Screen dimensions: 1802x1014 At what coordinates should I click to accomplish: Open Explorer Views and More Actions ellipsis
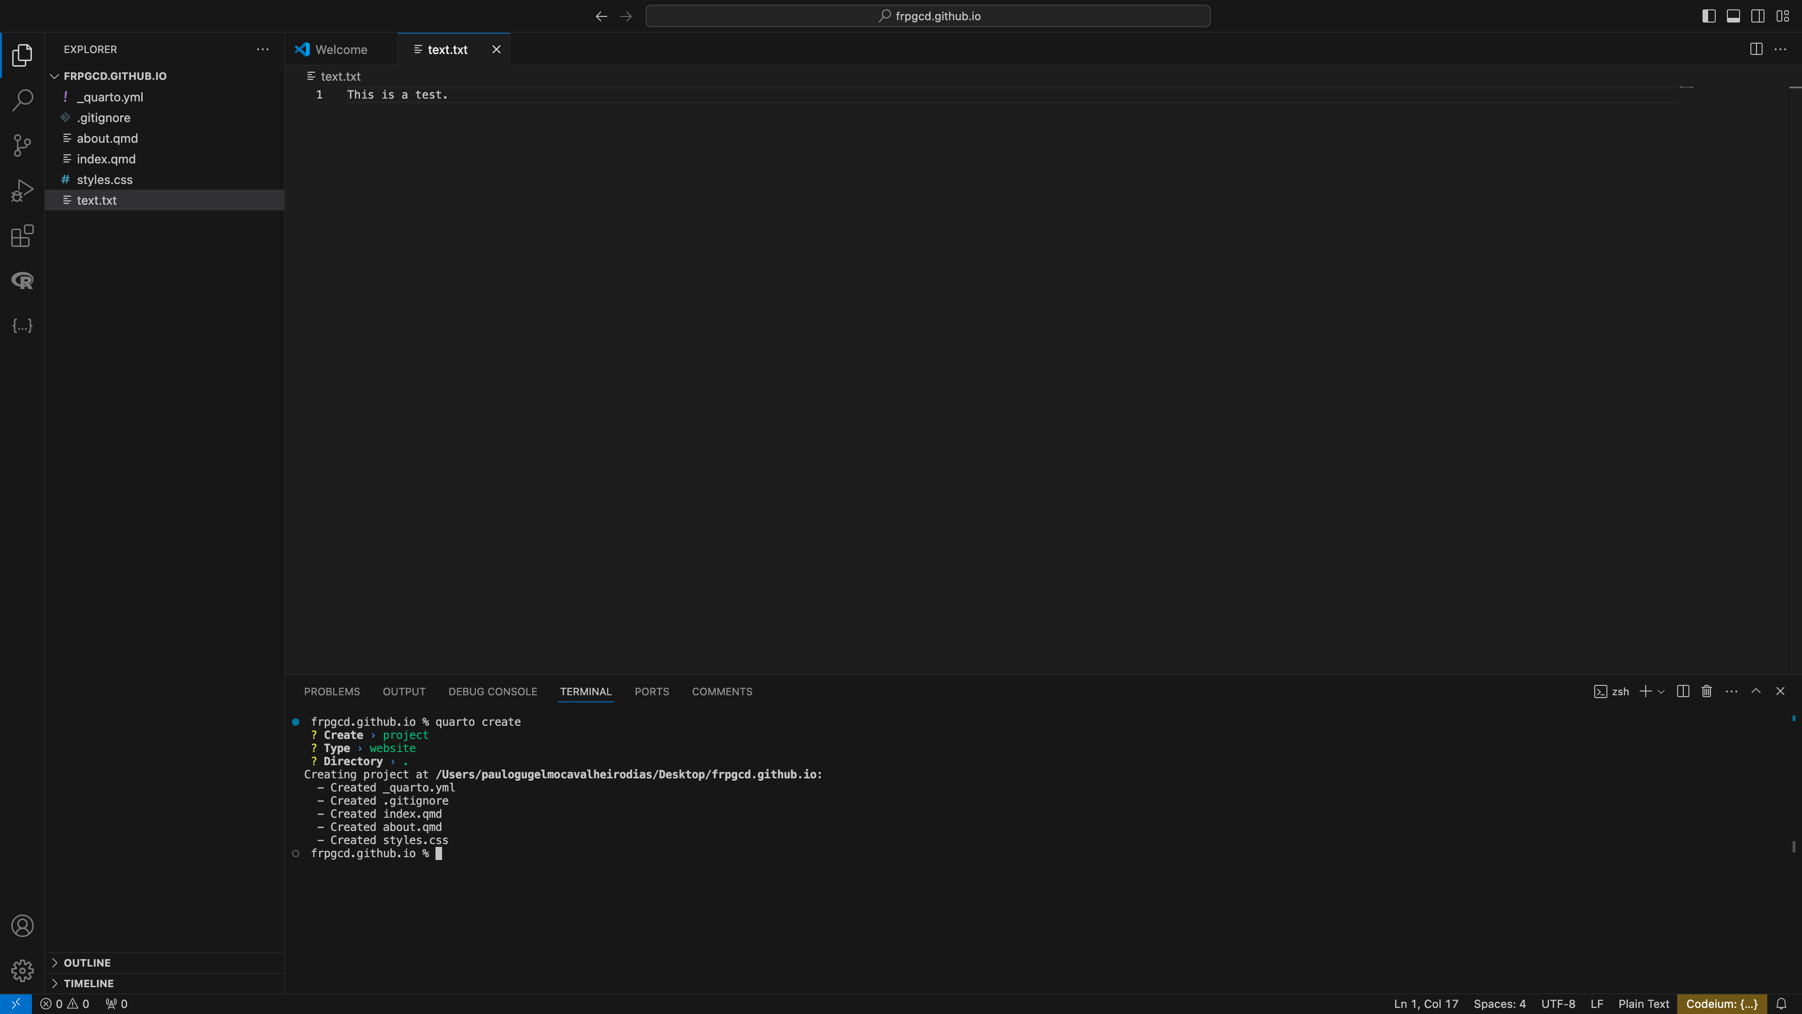coord(262,49)
